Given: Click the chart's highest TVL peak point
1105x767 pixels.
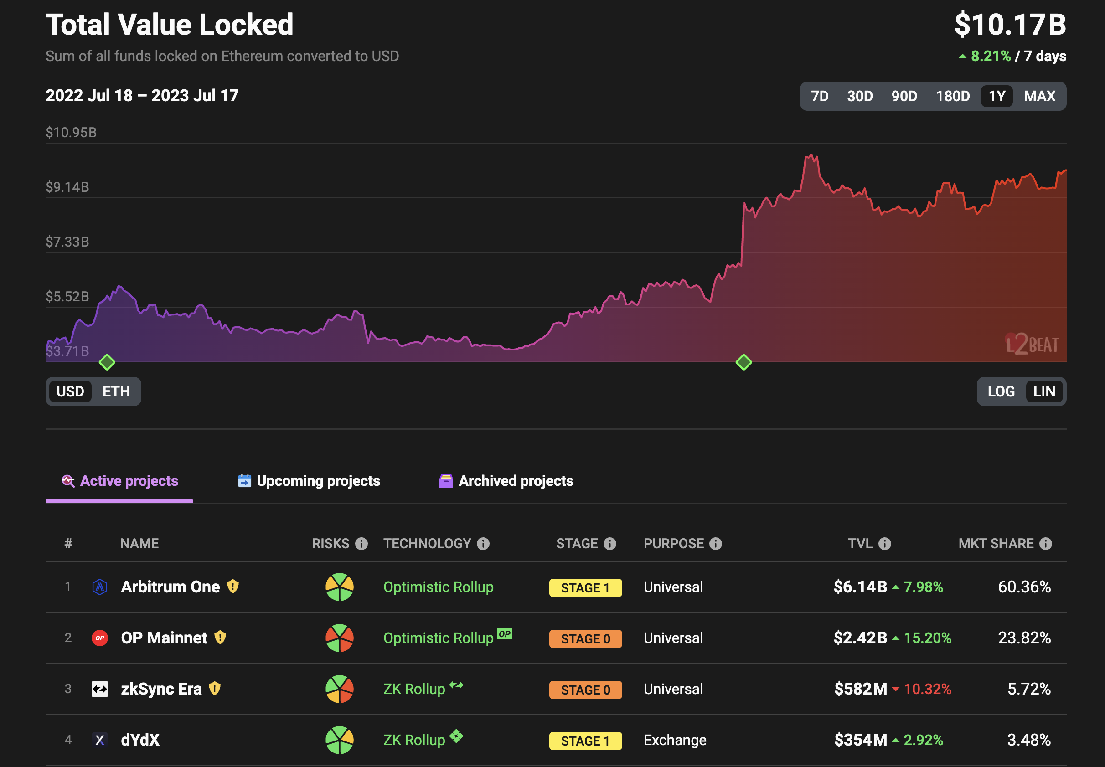Looking at the screenshot, I should click(x=812, y=155).
